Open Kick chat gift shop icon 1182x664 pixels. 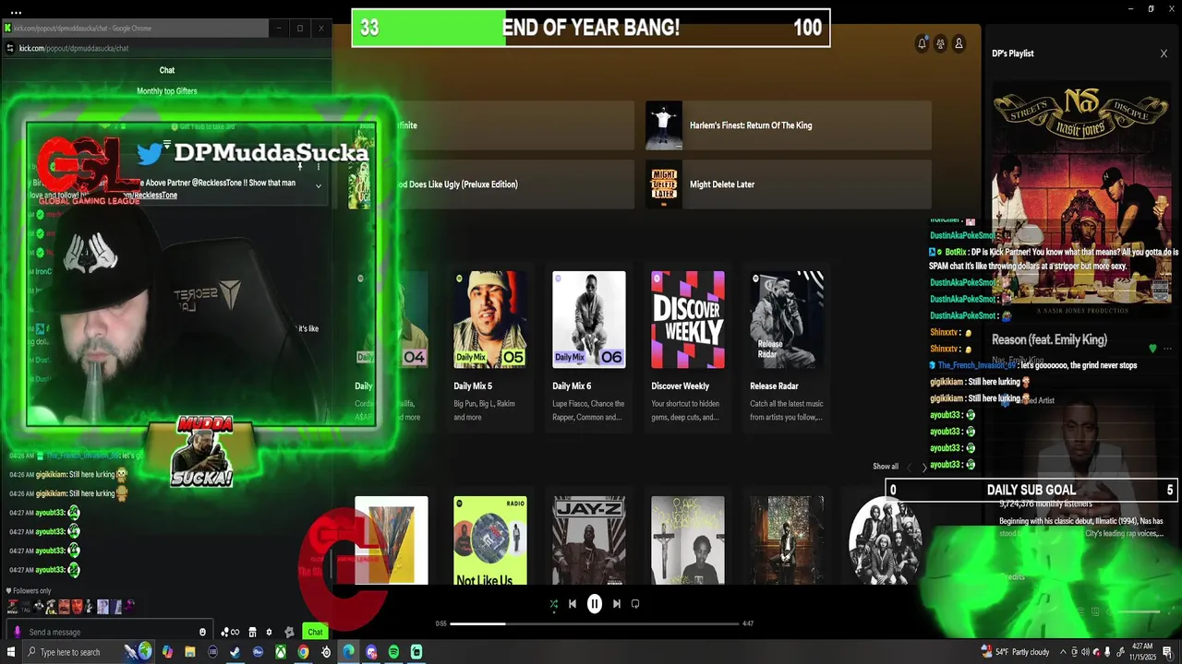coord(252,632)
